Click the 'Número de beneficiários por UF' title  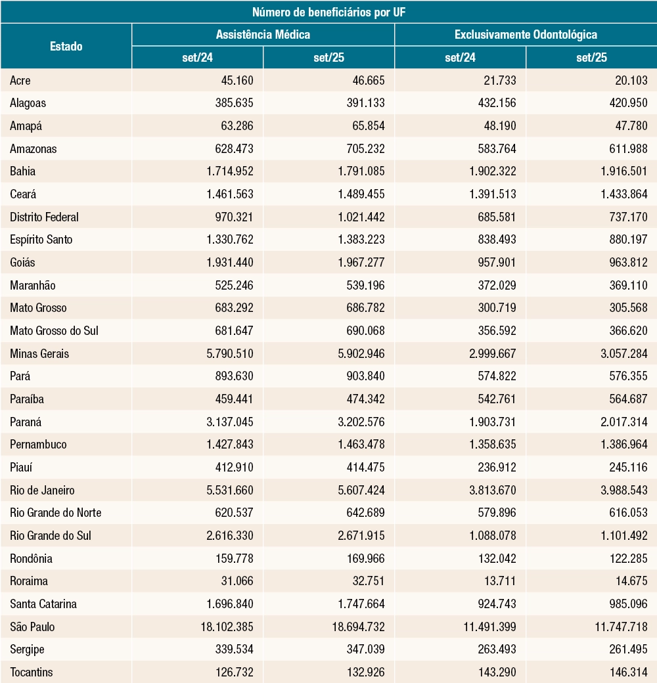pos(328,12)
